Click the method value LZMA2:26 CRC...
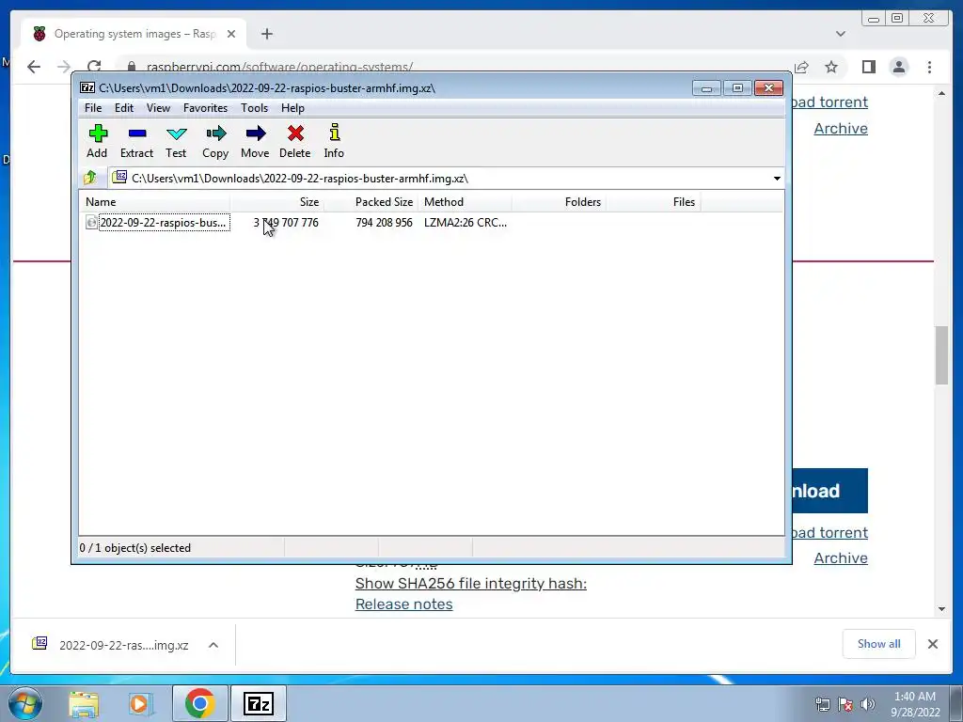Screen dimensions: 963x722 (x=466, y=223)
